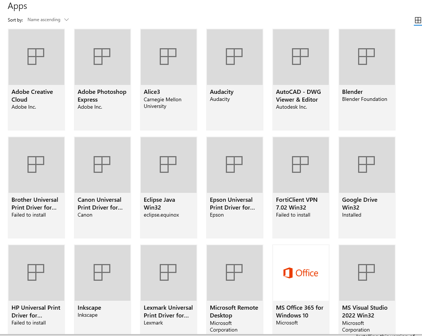Open the Eclipse Java Win32 tile icon
This screenshot has height=336, width=422.
pos(169,165)
